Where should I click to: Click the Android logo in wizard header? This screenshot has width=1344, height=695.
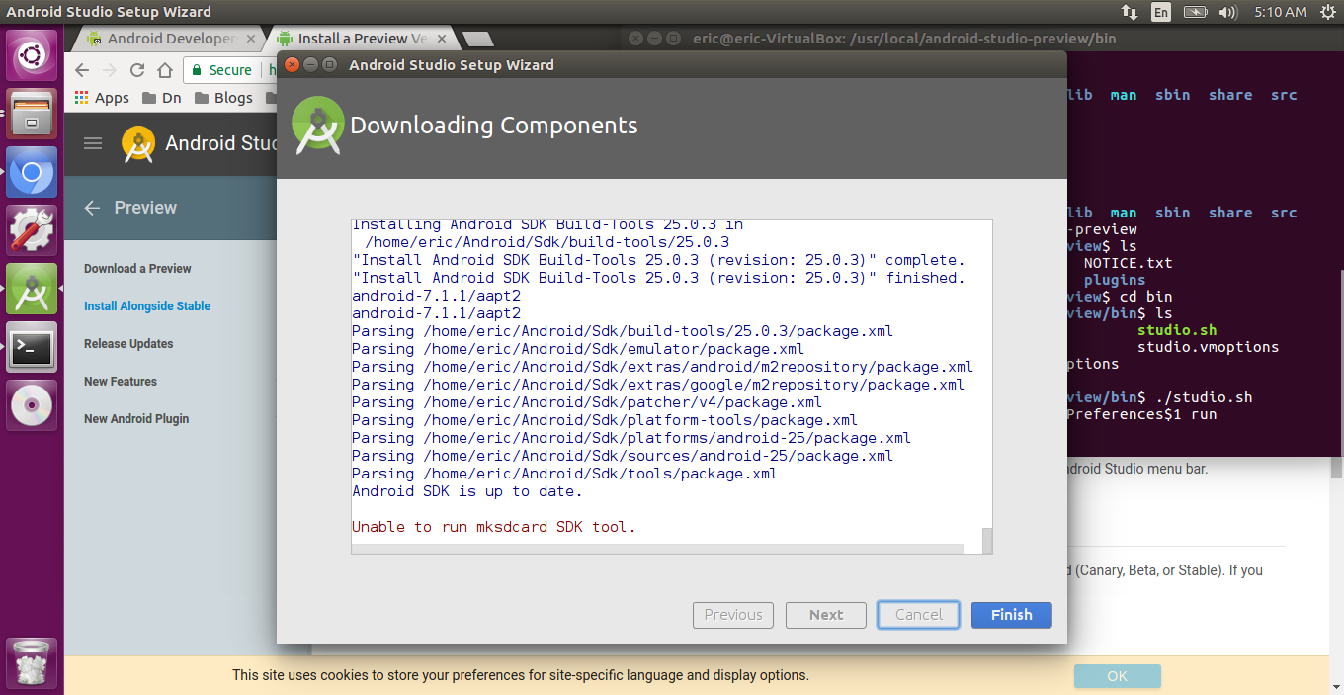pyautogui.click(x=318, y=126)
